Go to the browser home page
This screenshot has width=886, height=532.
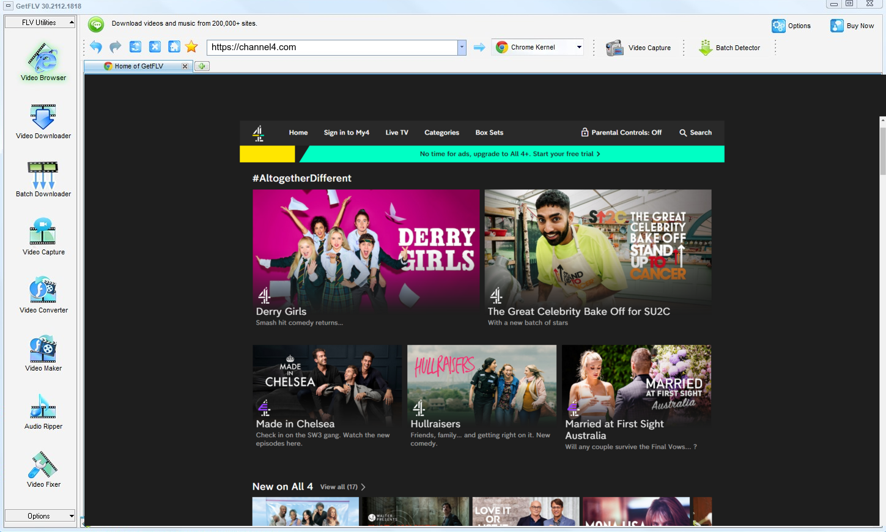174,47
